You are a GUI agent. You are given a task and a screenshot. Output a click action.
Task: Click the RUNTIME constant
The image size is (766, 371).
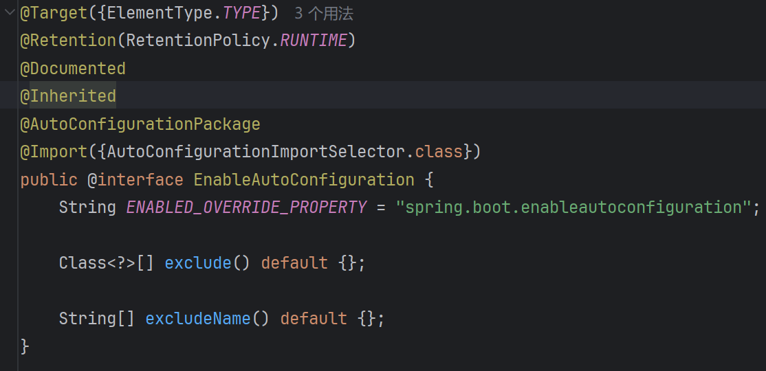[313, 41]
